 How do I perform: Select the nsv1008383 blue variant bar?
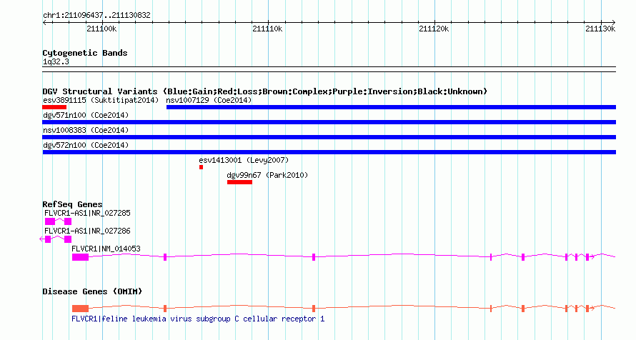[329, 137]
